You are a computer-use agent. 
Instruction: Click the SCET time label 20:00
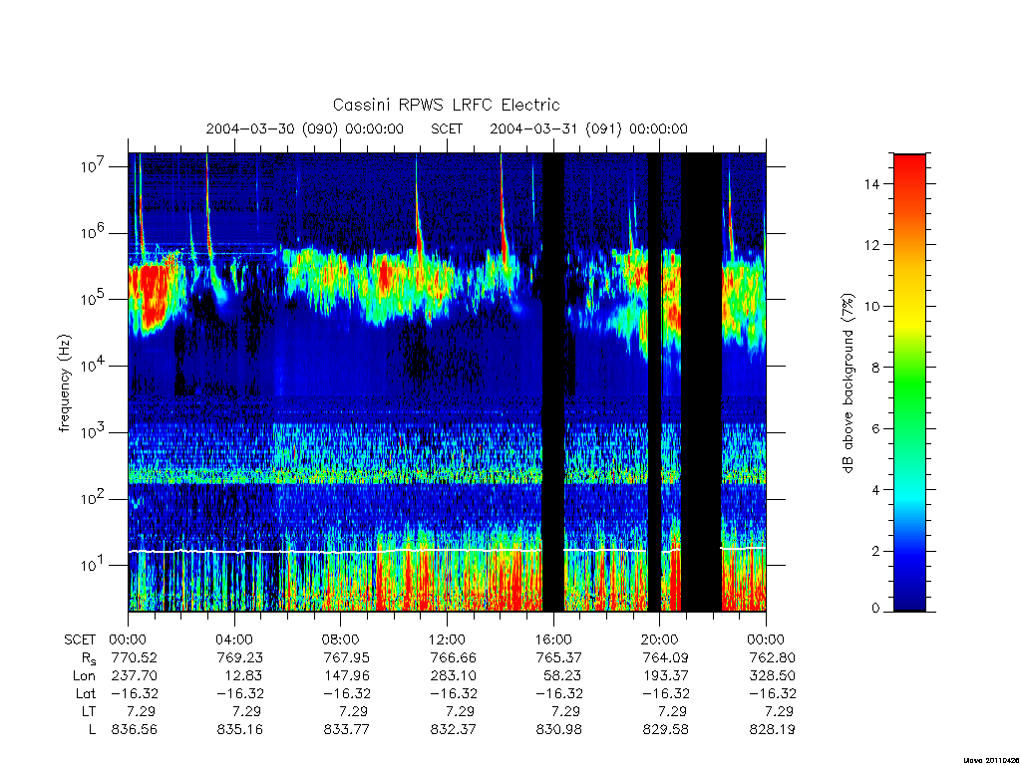[x=660, y=640]
